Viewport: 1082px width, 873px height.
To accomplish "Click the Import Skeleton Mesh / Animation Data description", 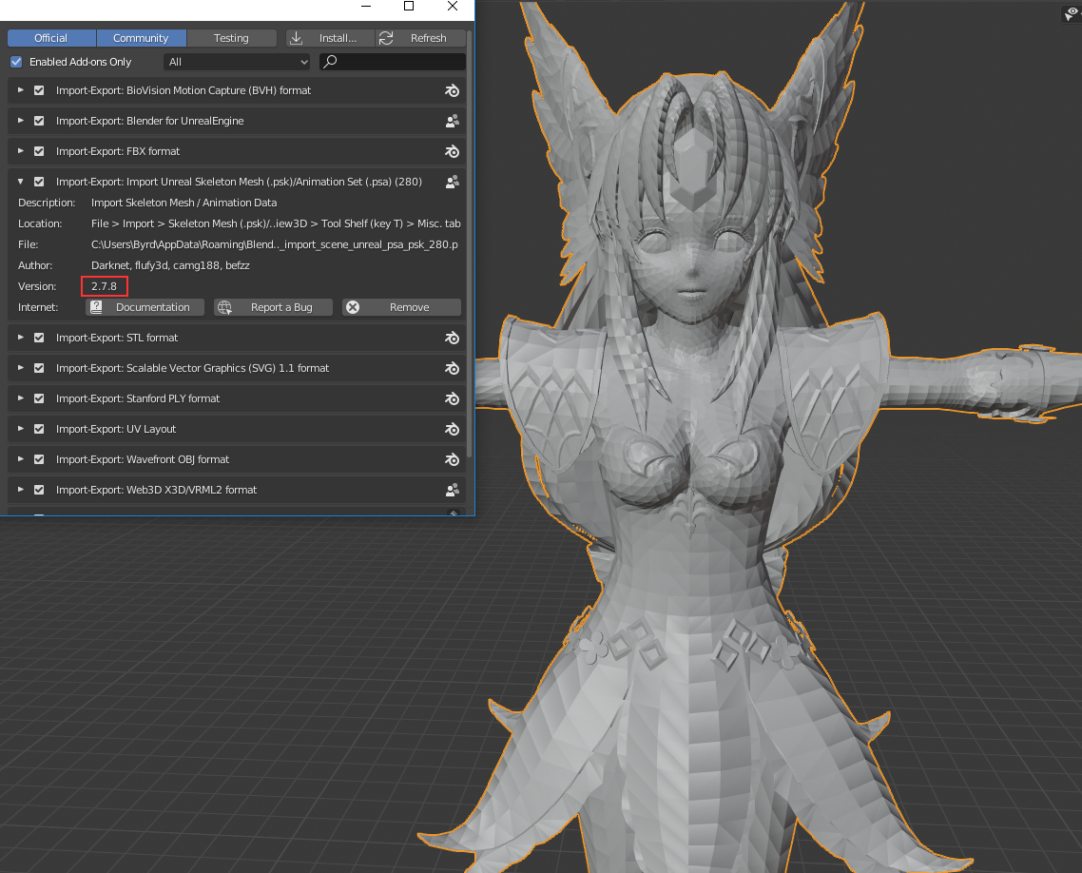I will click(x=184, y=203).
